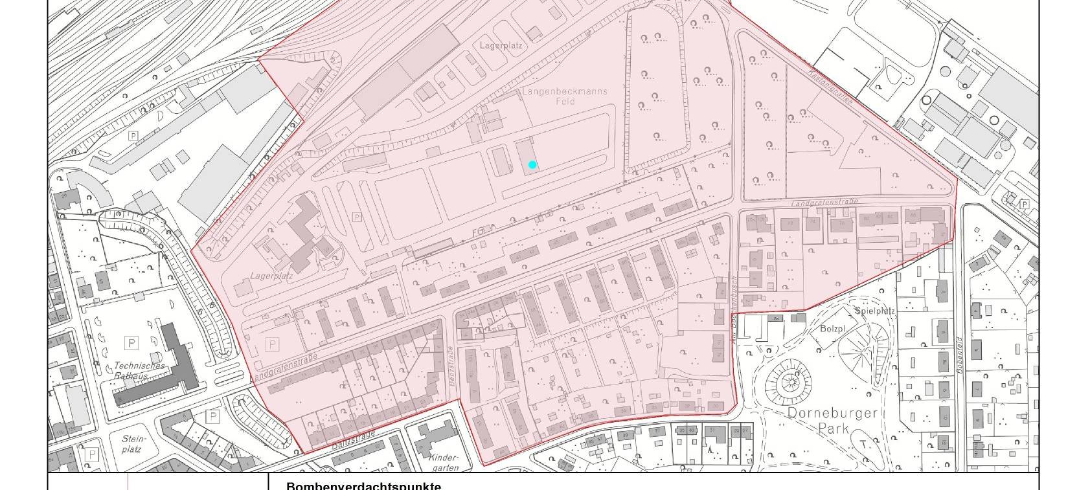Select the parking icon north of Steinplatz roundabout

(212, 416)
